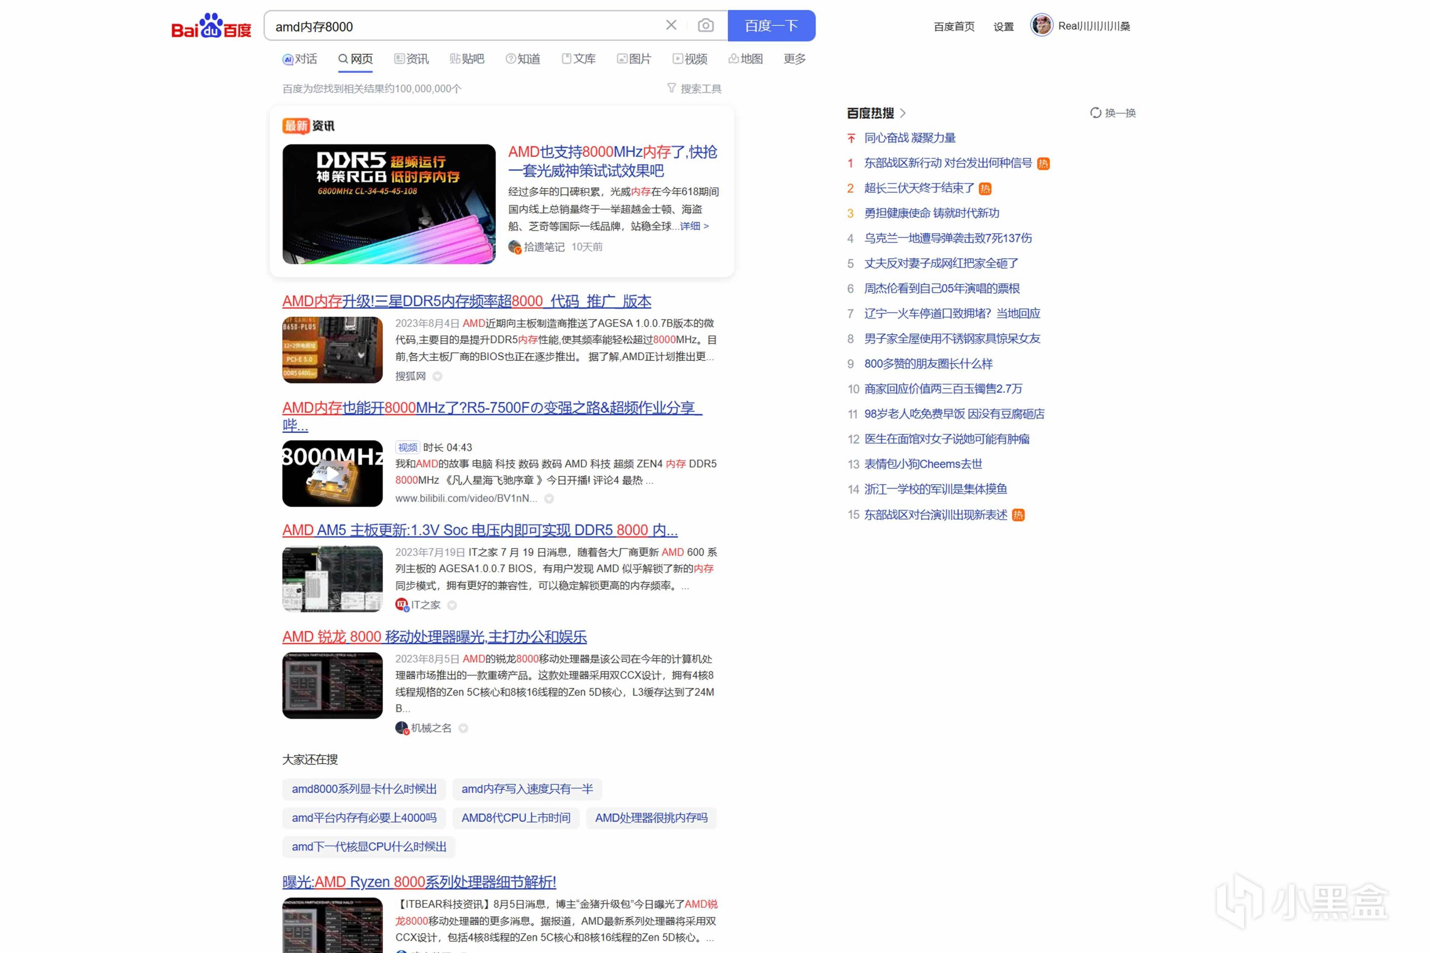This screenshot has width=1430, height=953.
Task: Open AMD 锐龙 8000 移动处理器 result title
Action: click(x=435, y=637)
